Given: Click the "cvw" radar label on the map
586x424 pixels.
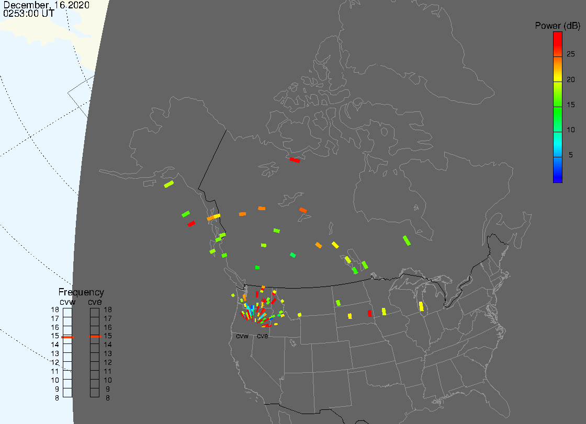Looking at the screenshot, I should click(x=242, y=336).
